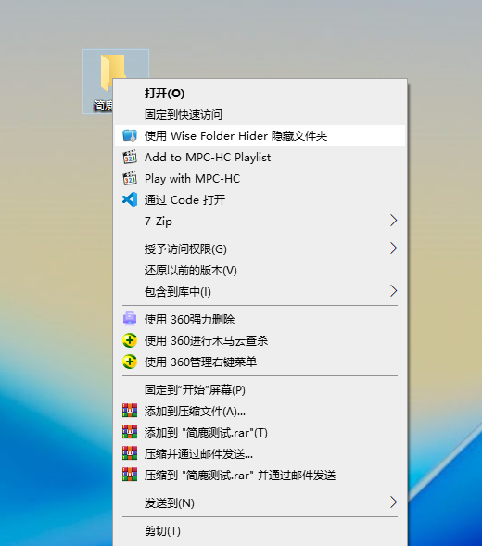Image resolution: width=482 pixels, height=546 pixels.
Task: Select 添加到 "简鹿测试.rar"(T) entry
Action: (x=260, y=433)
